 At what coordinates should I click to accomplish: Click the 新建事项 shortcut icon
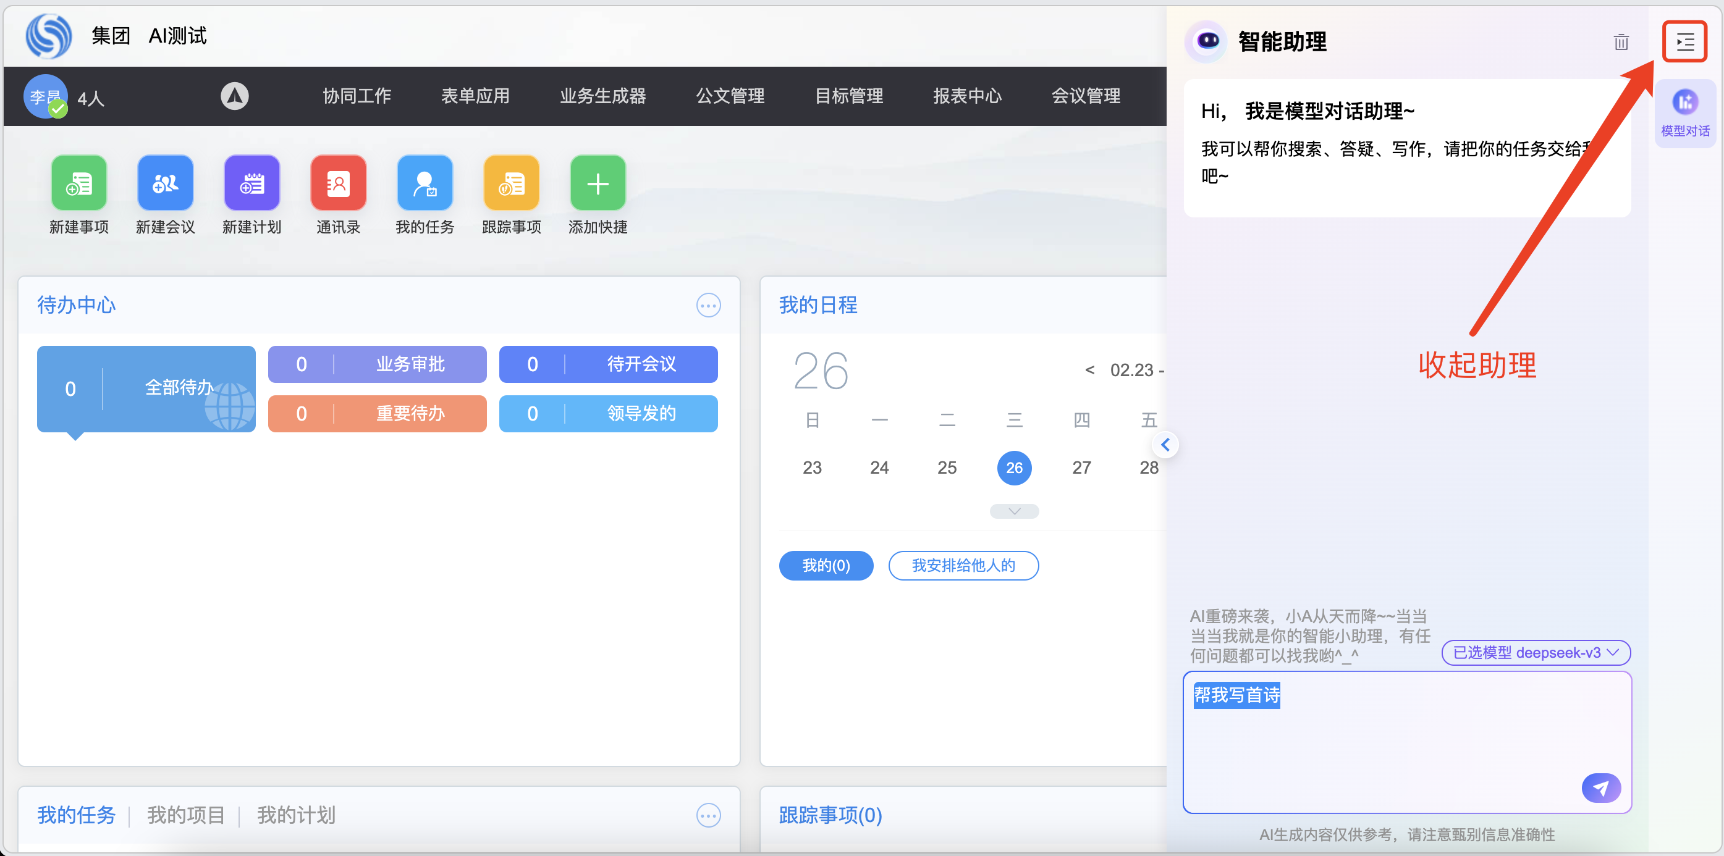(79, 183)
